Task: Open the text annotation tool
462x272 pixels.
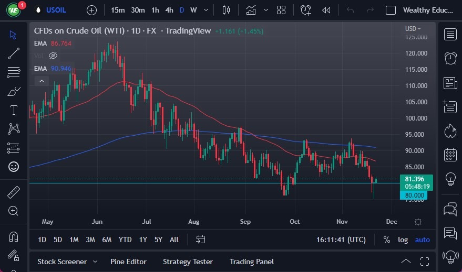Action: 14,110
